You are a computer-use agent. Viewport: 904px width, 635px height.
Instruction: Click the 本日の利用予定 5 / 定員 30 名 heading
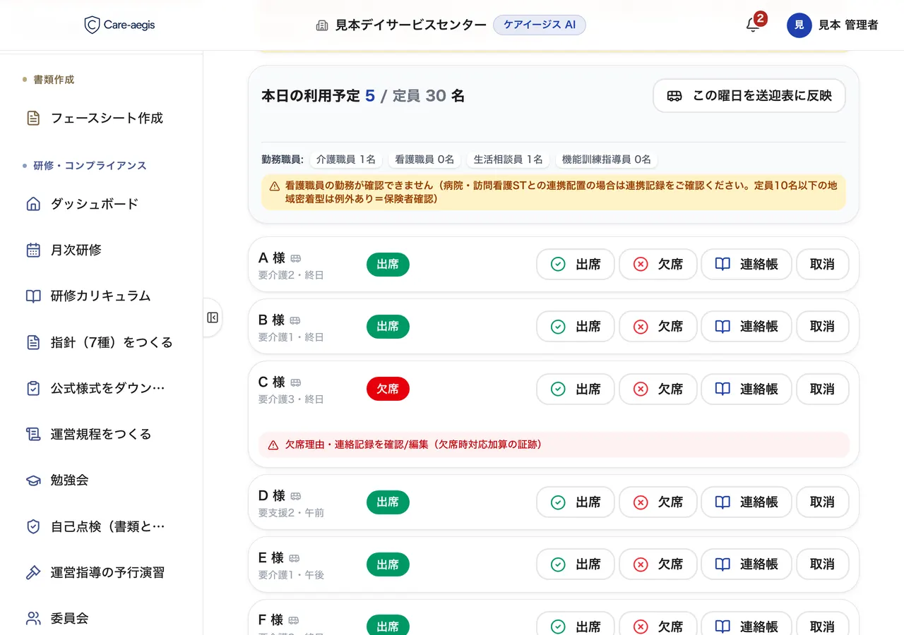point(363,96)
